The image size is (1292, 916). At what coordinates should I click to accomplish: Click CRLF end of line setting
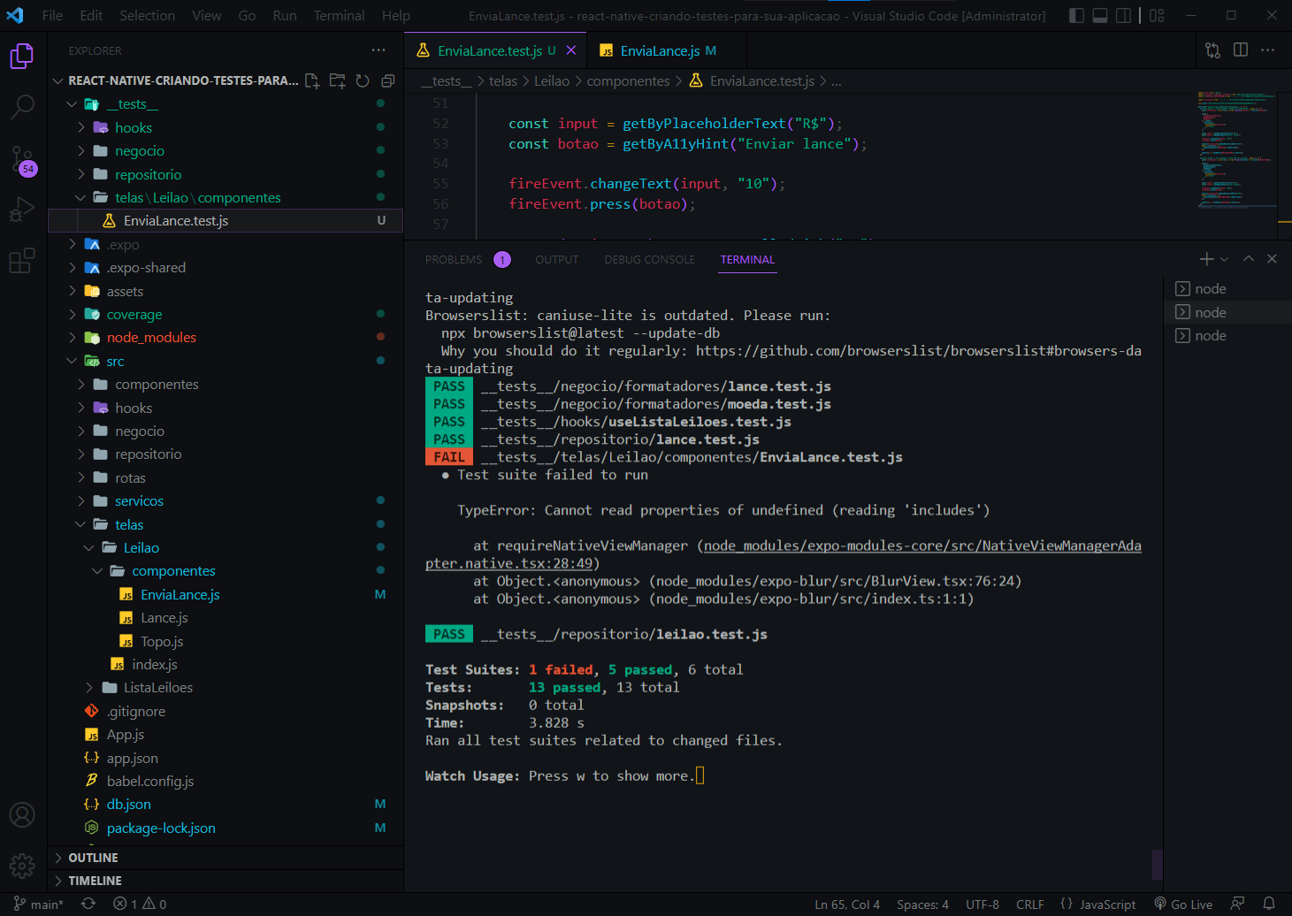pyautogui.click(x=1030, y=904)
